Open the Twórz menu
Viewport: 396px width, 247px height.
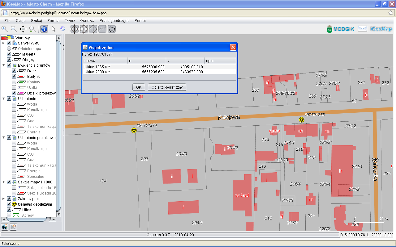pyautogui.click(x=70, y=21)
